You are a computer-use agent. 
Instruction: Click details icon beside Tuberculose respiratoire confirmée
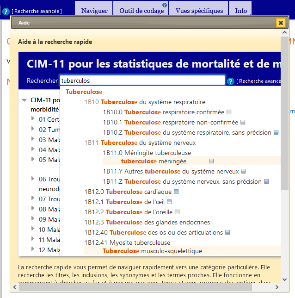click(229, 112)
